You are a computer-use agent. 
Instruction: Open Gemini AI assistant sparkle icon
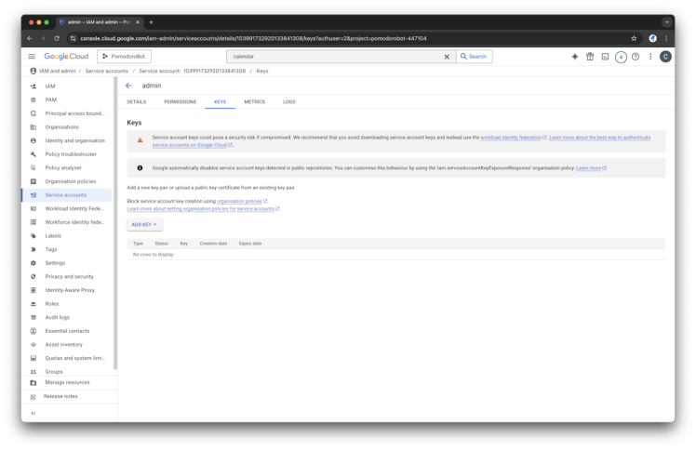pyautogui.click(x=575, y=57)
